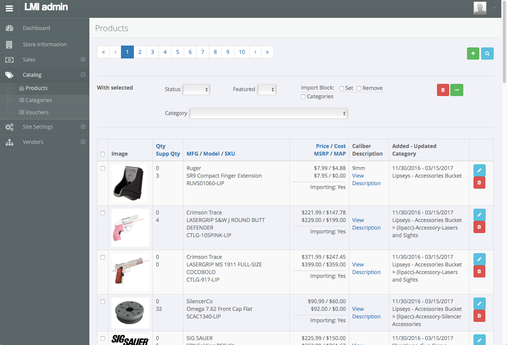The width and height of the screenshot is (507, 345).
Task: Select the CTLG-105PINK-LIP row checkbox
Action: pyautogui.click(x=103, y=213)
